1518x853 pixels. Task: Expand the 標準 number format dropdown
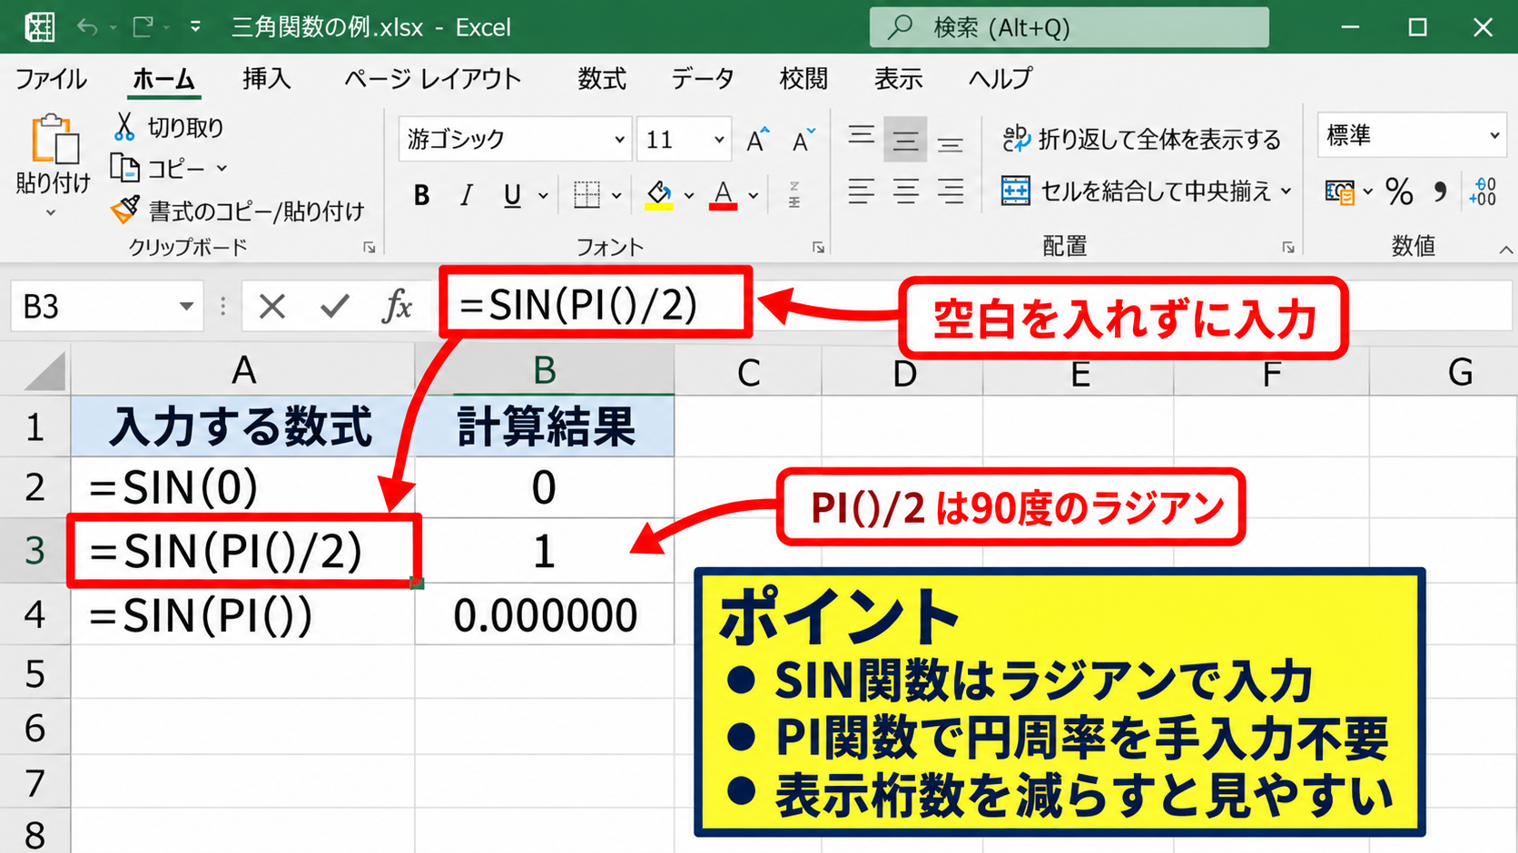coord(1494,136)
